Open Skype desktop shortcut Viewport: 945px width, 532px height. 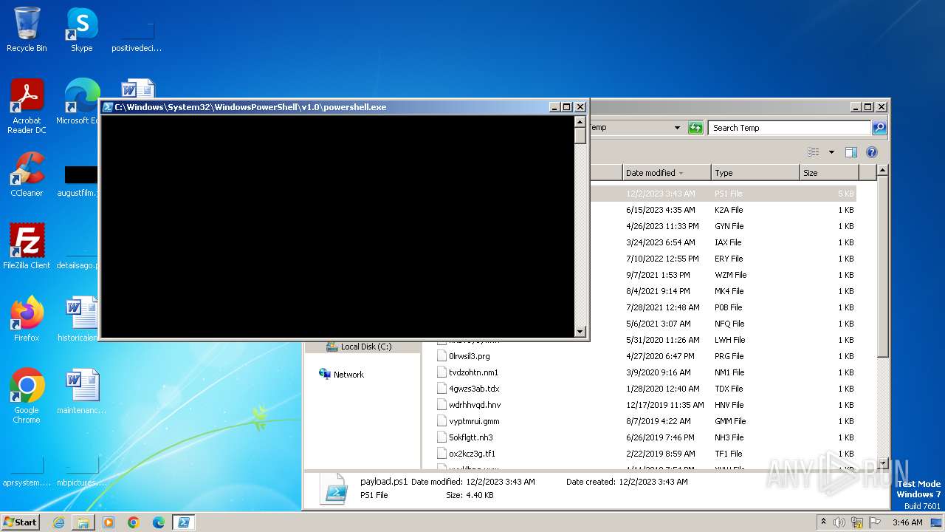81,30
